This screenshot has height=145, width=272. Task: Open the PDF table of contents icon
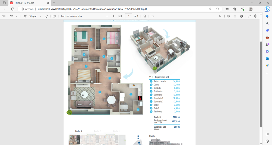(x=4, y=16)
